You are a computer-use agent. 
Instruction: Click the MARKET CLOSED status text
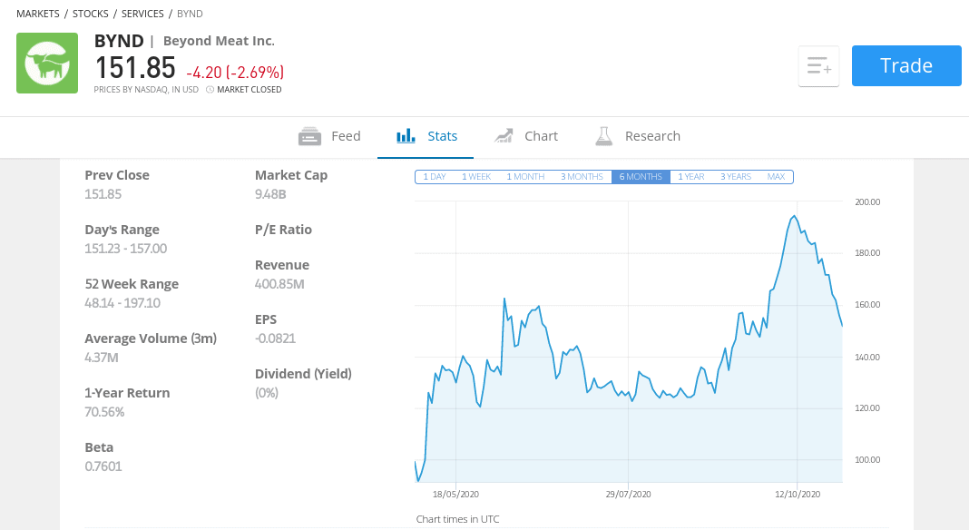pyautogui.click(x=249, y=90)
